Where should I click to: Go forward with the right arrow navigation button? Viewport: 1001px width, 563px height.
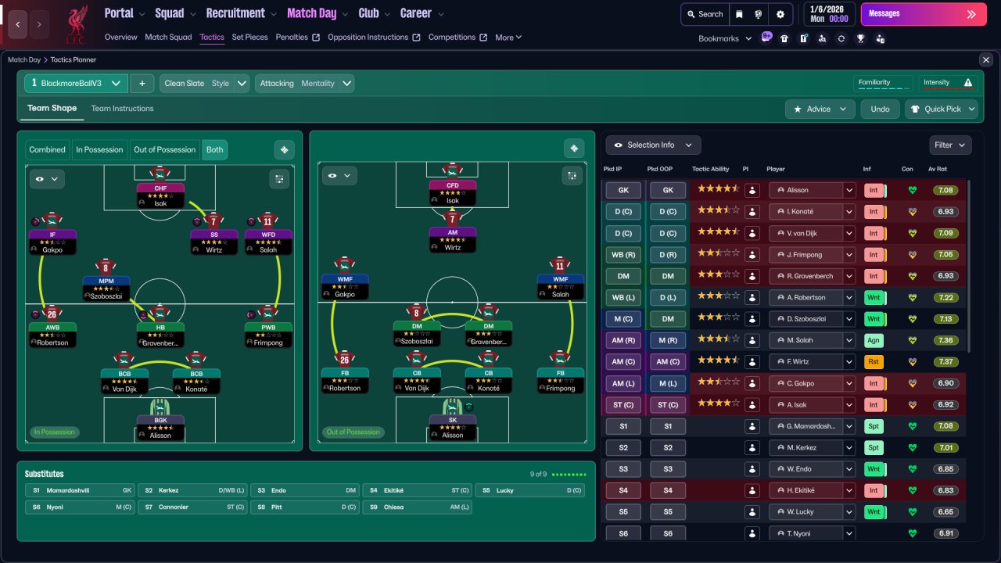click(39, 24)
